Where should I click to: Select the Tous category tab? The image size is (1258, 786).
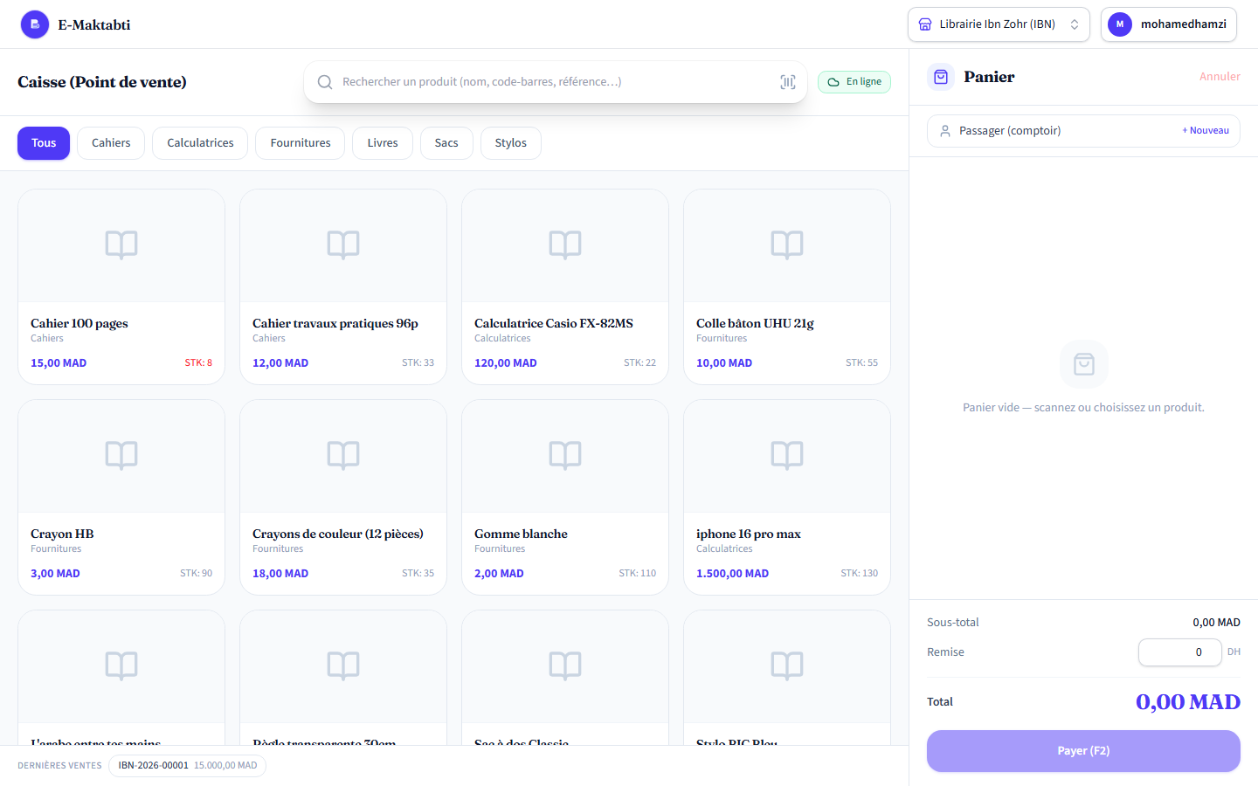point(44,143)
